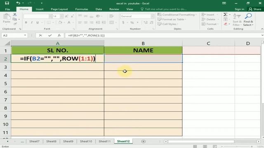Click the Share button
This screenshot has height=148, width=264.
pyautogui.click(x=255, y=9)
